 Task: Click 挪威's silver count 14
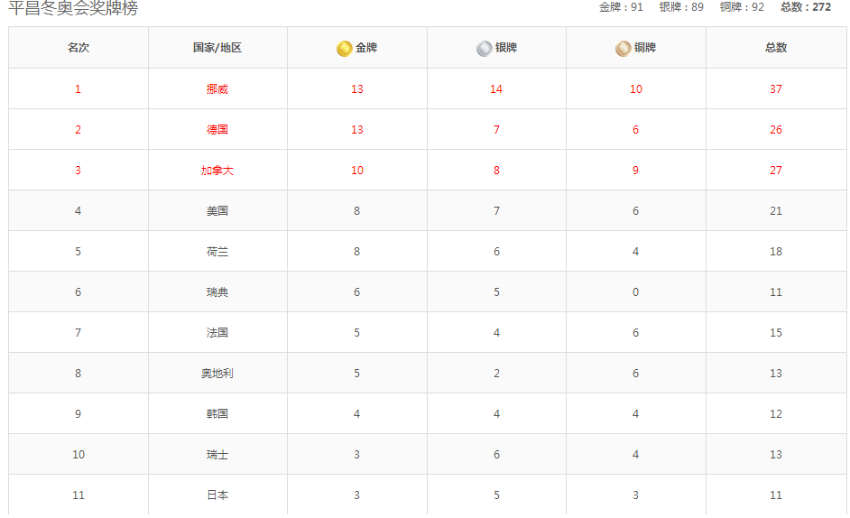(496, 89)
